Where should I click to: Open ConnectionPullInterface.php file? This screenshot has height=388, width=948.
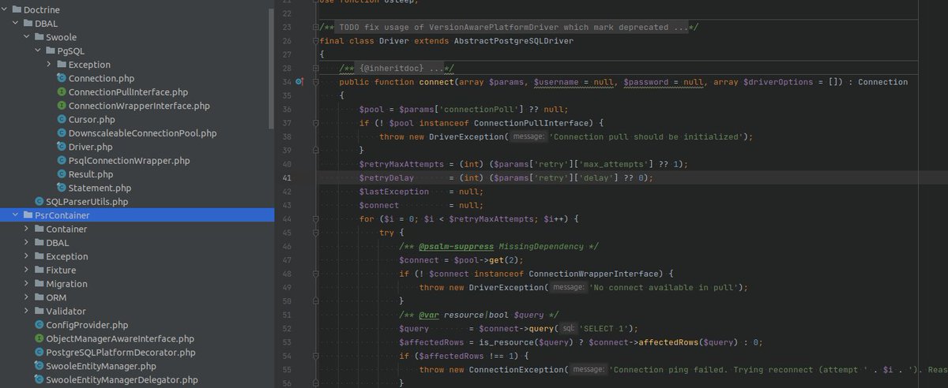click(x=128, y=92)
